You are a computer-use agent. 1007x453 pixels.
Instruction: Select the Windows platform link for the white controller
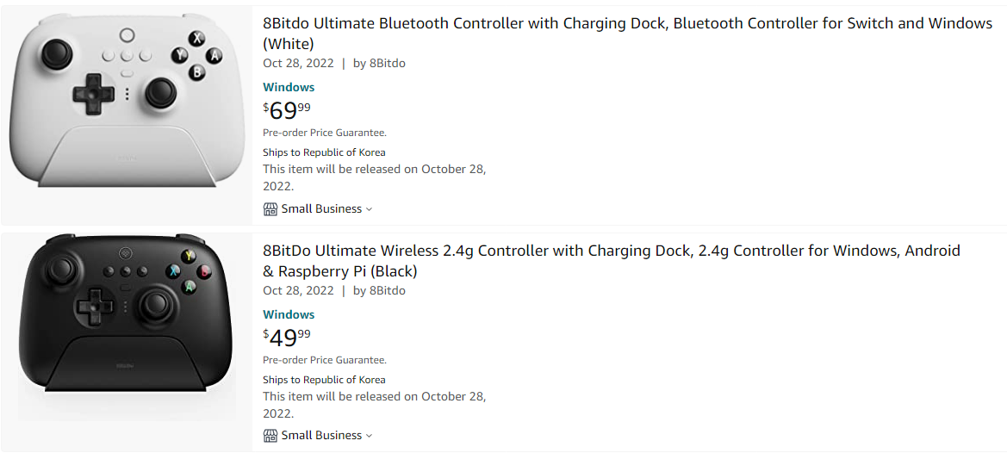click(289, 87)
